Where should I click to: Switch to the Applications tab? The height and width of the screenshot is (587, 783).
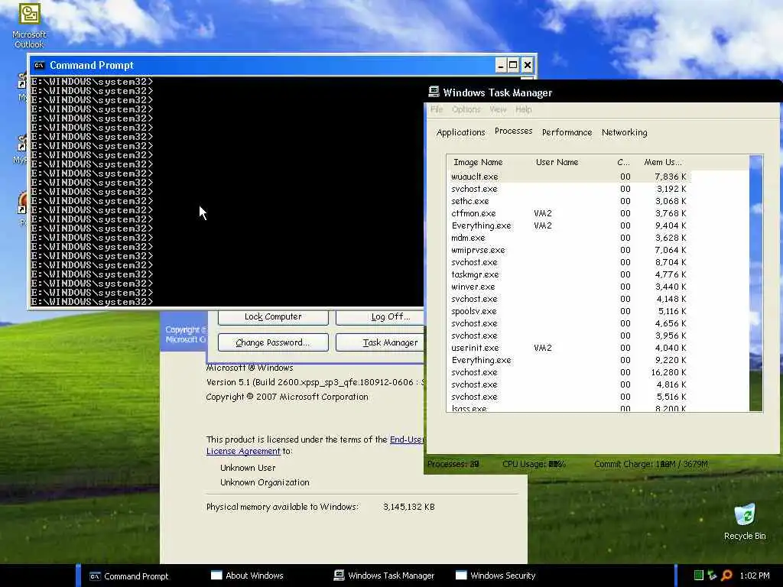[x=460, y=132]
